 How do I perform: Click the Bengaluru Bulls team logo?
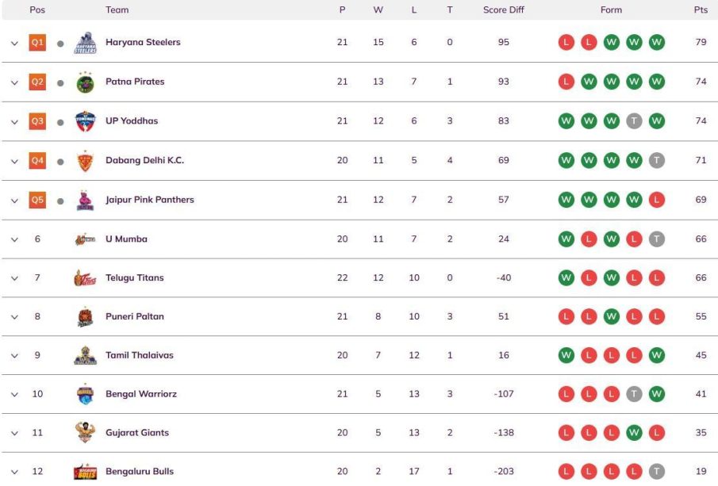(x=85, y=472)
